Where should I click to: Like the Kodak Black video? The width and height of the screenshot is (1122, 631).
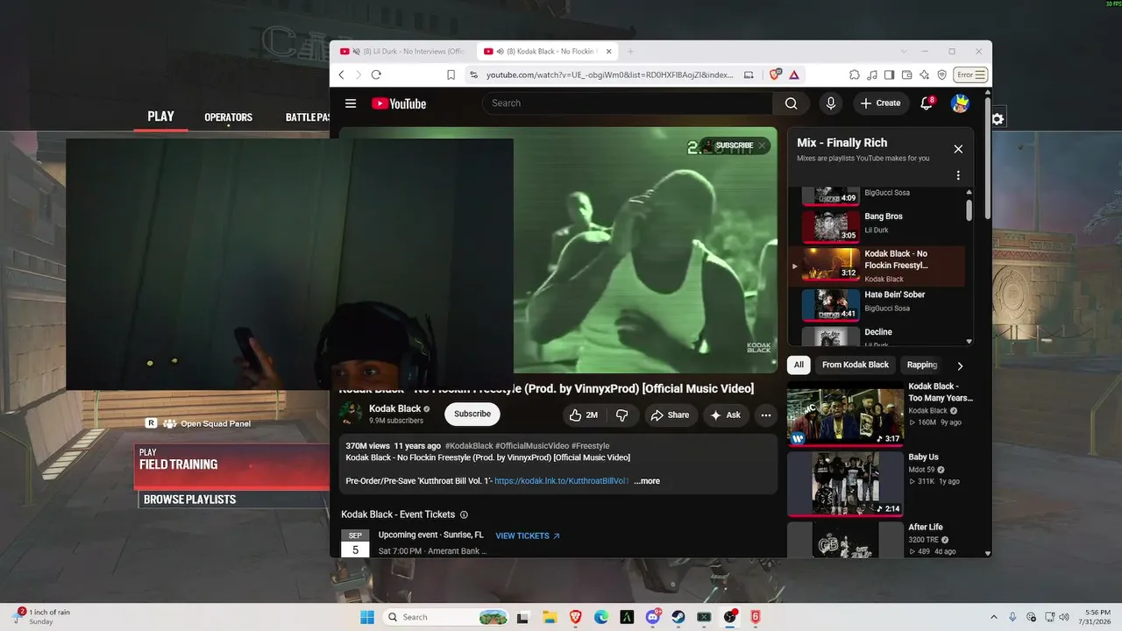click(x=584, y=415)
